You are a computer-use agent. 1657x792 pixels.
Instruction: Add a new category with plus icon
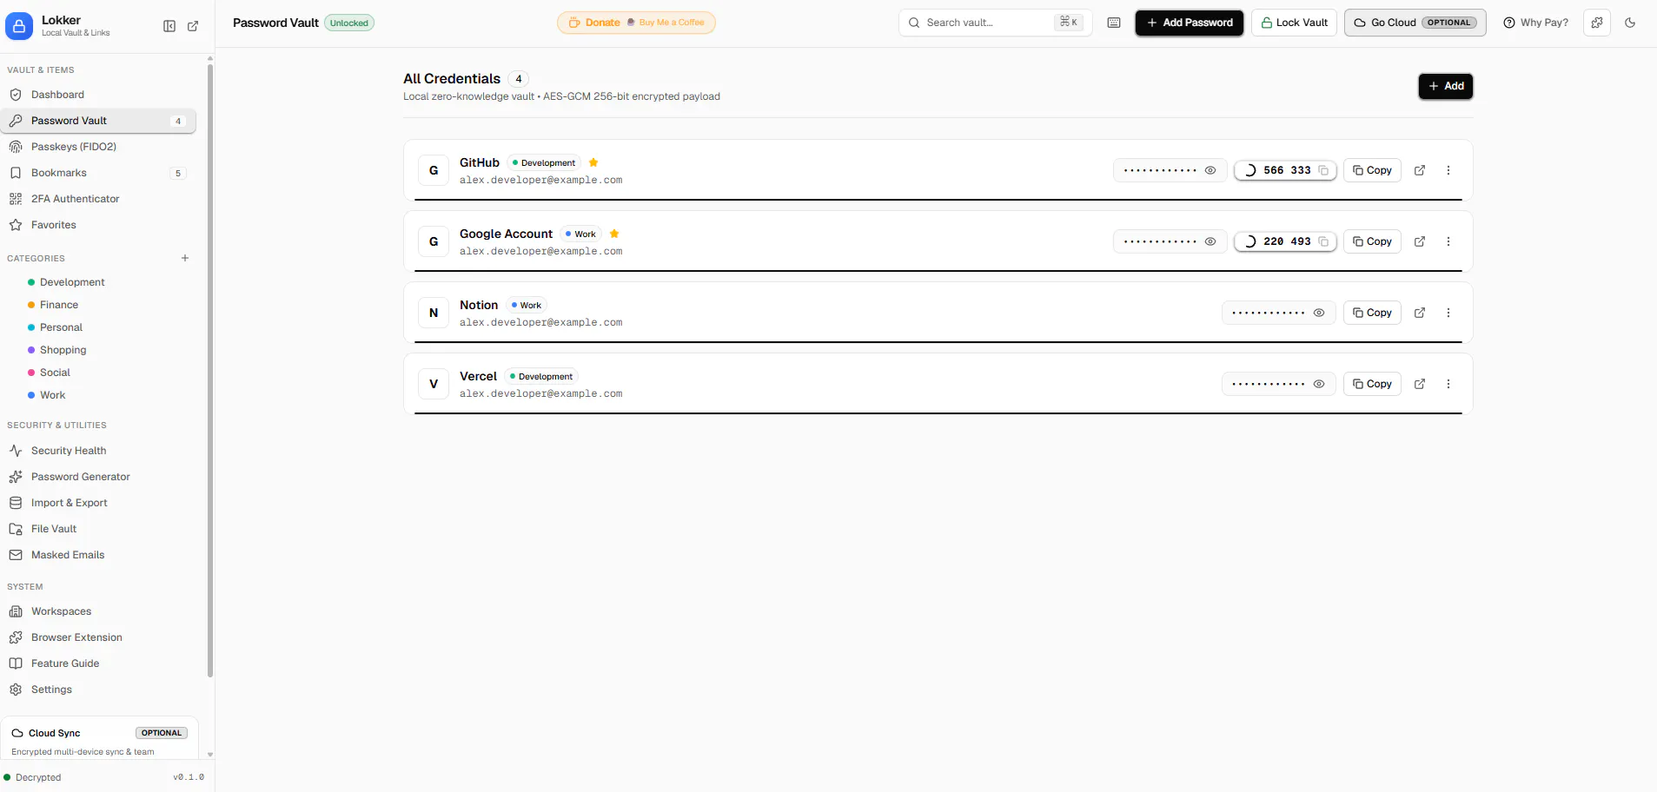185,258
